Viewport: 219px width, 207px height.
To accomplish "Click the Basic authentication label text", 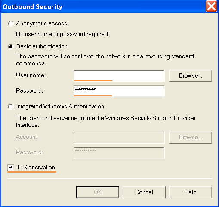I will 42,47.
